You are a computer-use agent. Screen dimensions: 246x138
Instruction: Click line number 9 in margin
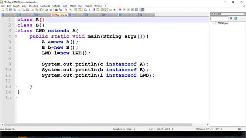click(9, 64)
